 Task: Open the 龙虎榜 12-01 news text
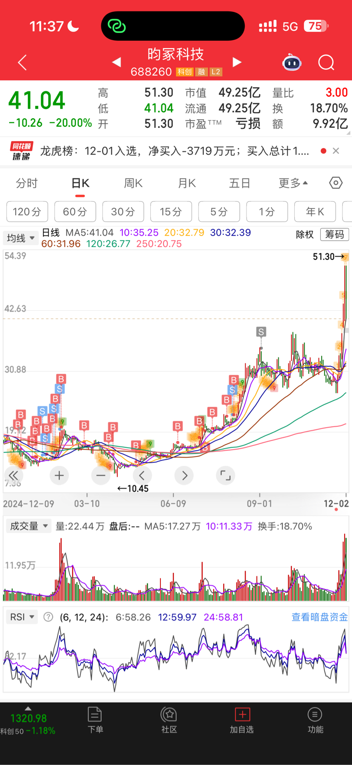click(174, 151)
